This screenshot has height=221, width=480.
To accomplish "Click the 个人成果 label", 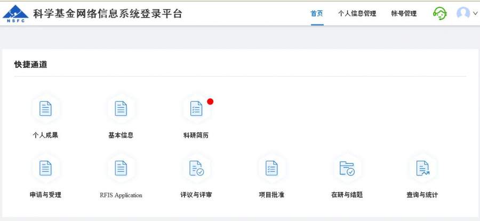I will (x=45, y=135).
